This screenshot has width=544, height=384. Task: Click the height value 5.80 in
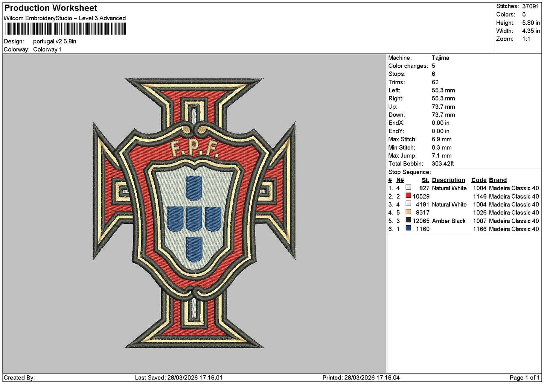(531, 23)
